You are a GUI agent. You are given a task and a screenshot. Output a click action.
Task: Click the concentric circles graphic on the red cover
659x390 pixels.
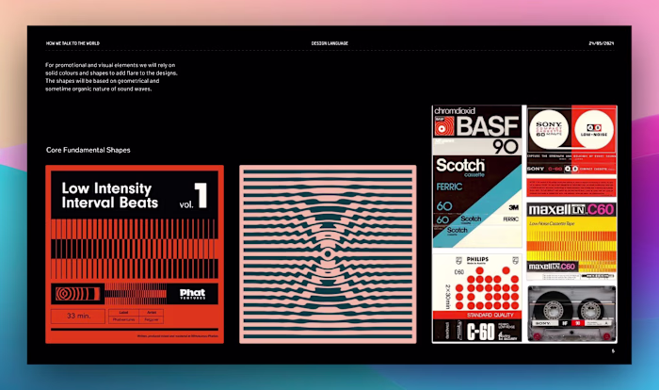click(x=77, y=294)
